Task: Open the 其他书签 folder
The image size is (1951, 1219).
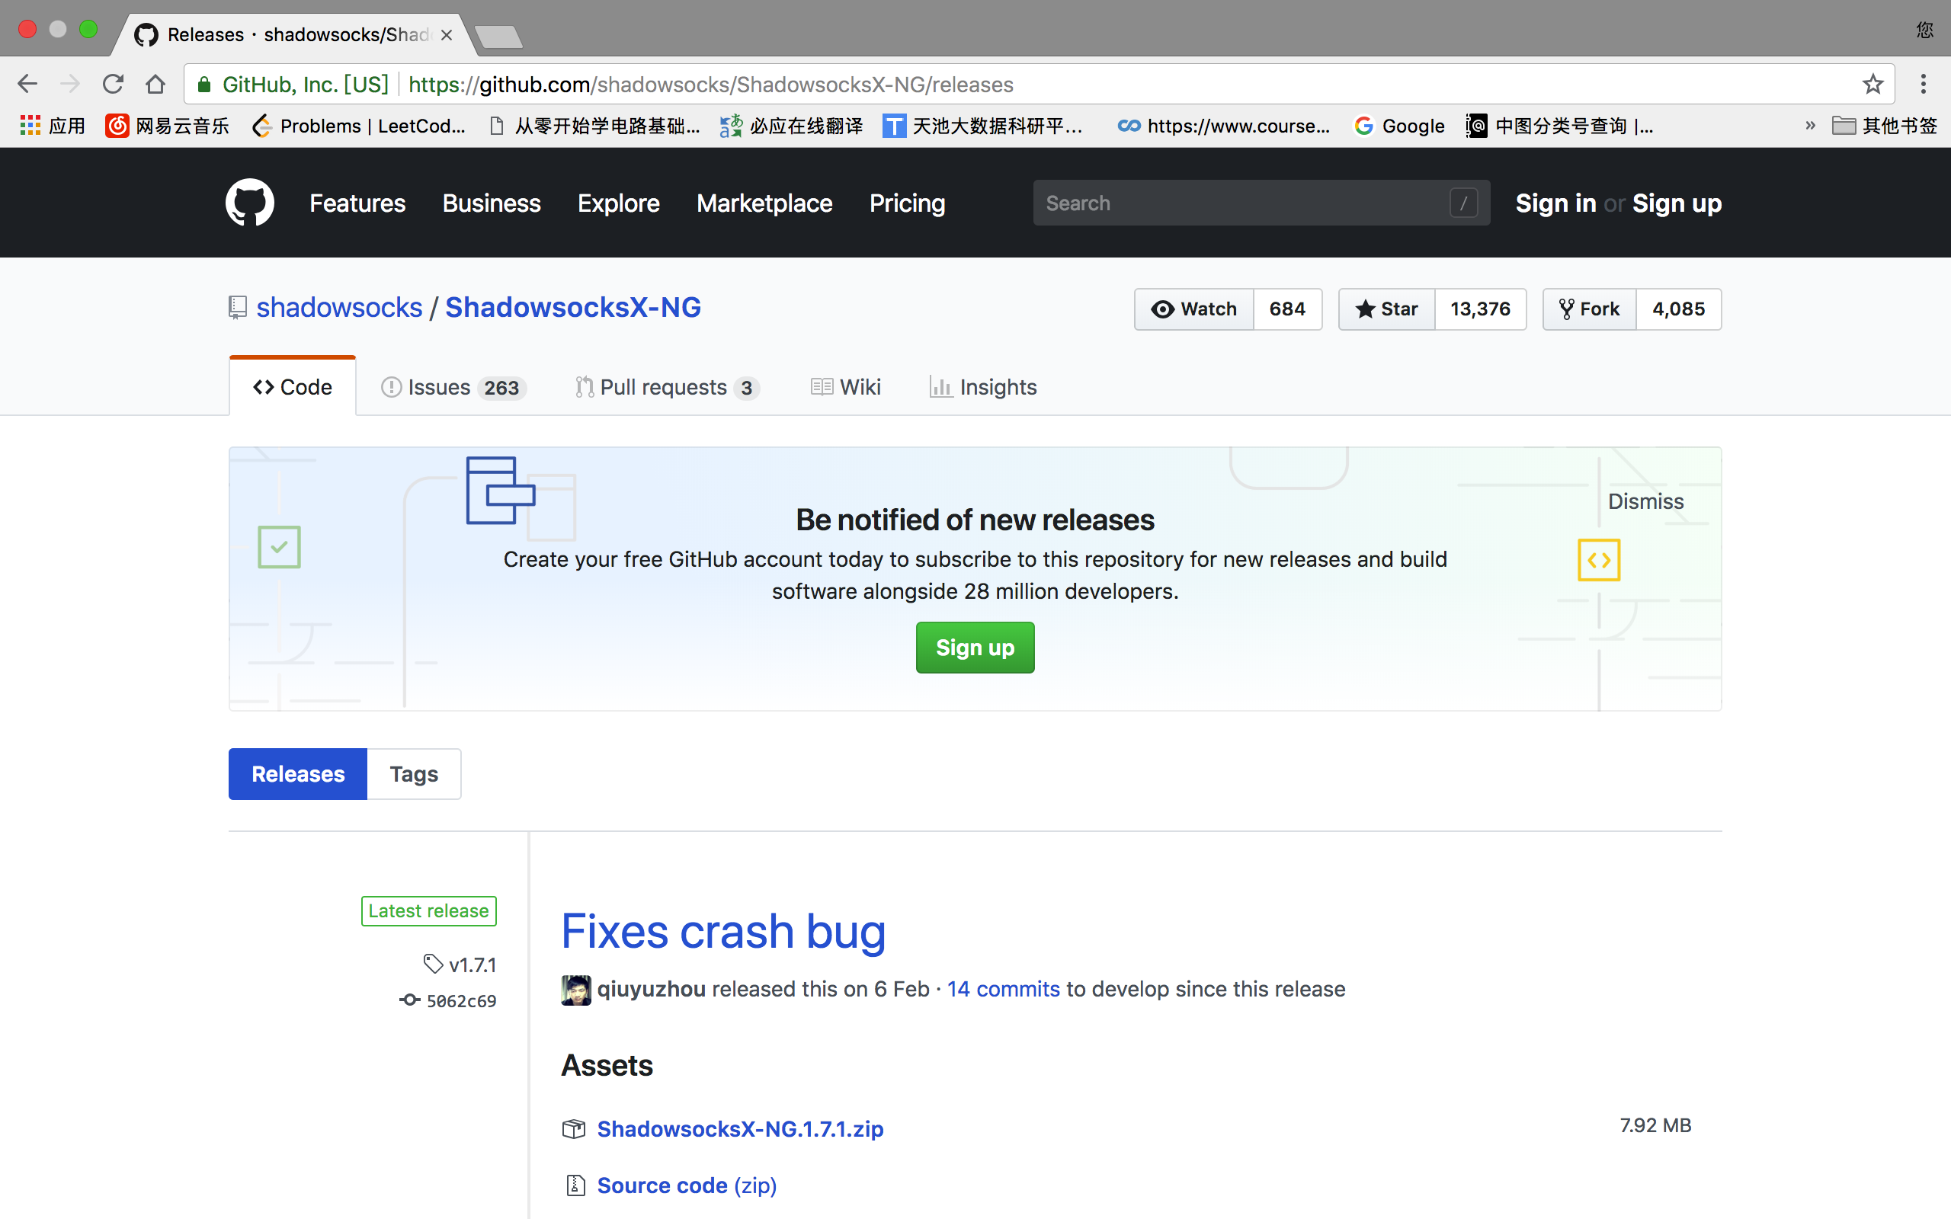Action: [x=1885, y=126]
